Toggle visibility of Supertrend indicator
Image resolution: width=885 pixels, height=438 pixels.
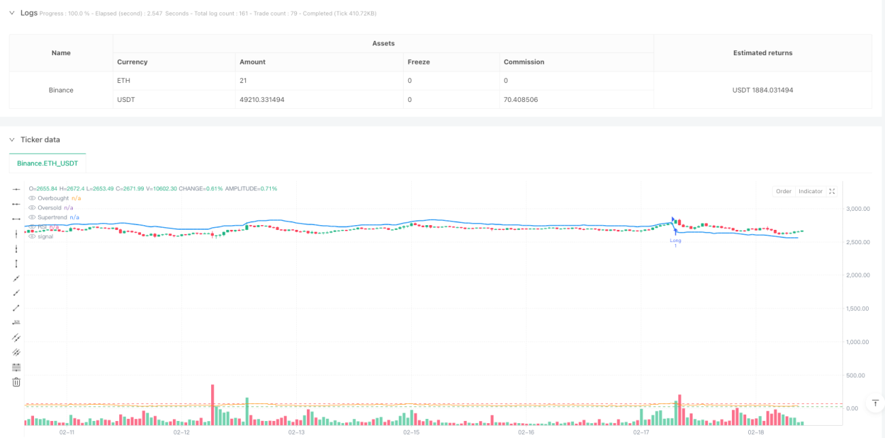[31, 217]
